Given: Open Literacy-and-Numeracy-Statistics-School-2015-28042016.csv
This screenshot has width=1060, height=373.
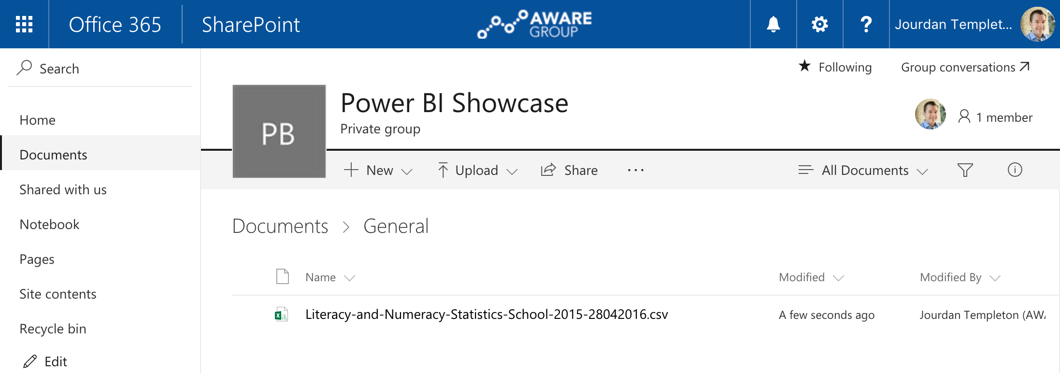Looking at the screenshot, I should click(x=487, y=315).
